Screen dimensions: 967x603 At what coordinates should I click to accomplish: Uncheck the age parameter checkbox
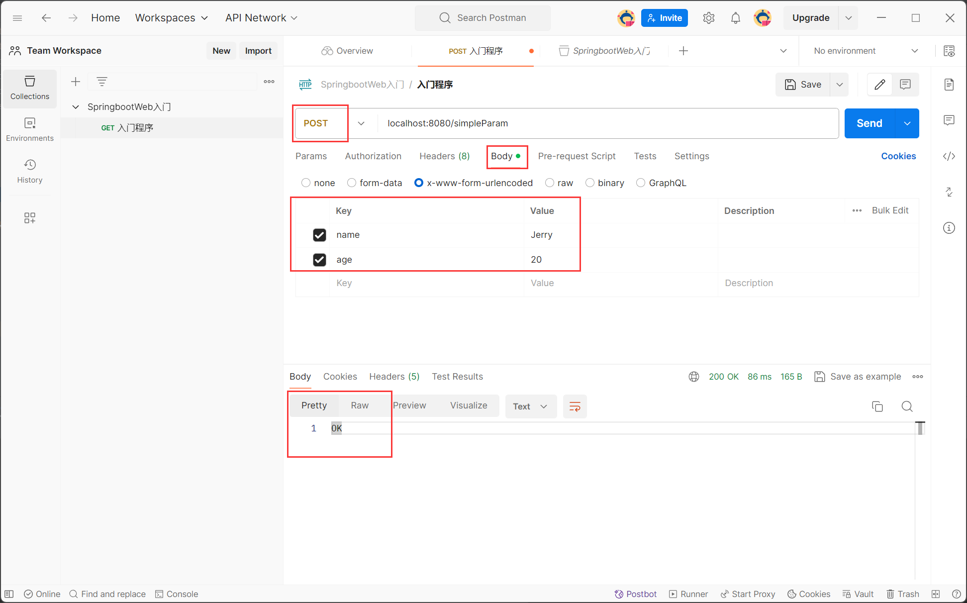(x=319, y=260)
